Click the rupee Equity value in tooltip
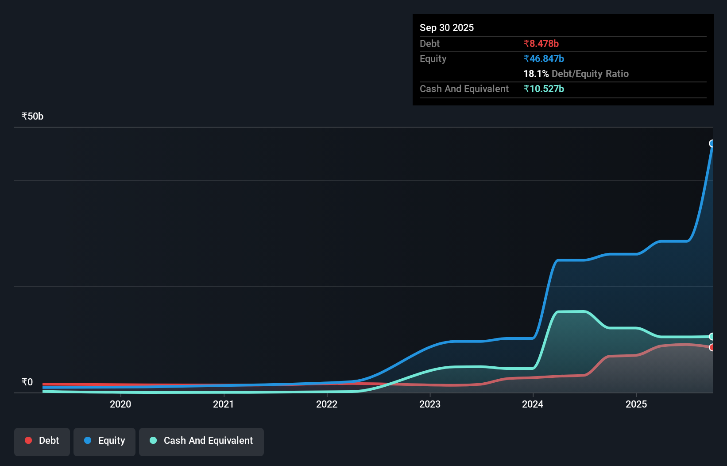 click(x=544, y=58)
